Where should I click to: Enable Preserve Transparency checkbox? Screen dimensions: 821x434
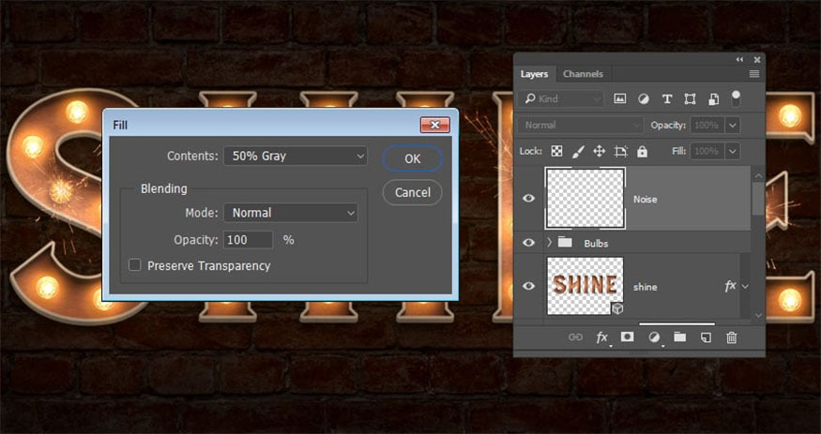tap(135, 266)
